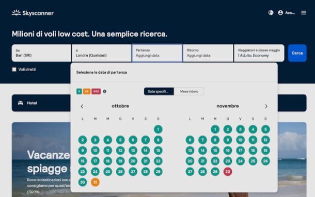Click the Da origin field Bari
The height and width of the screenshot is (197, 315).
click(x=41, y=53)
